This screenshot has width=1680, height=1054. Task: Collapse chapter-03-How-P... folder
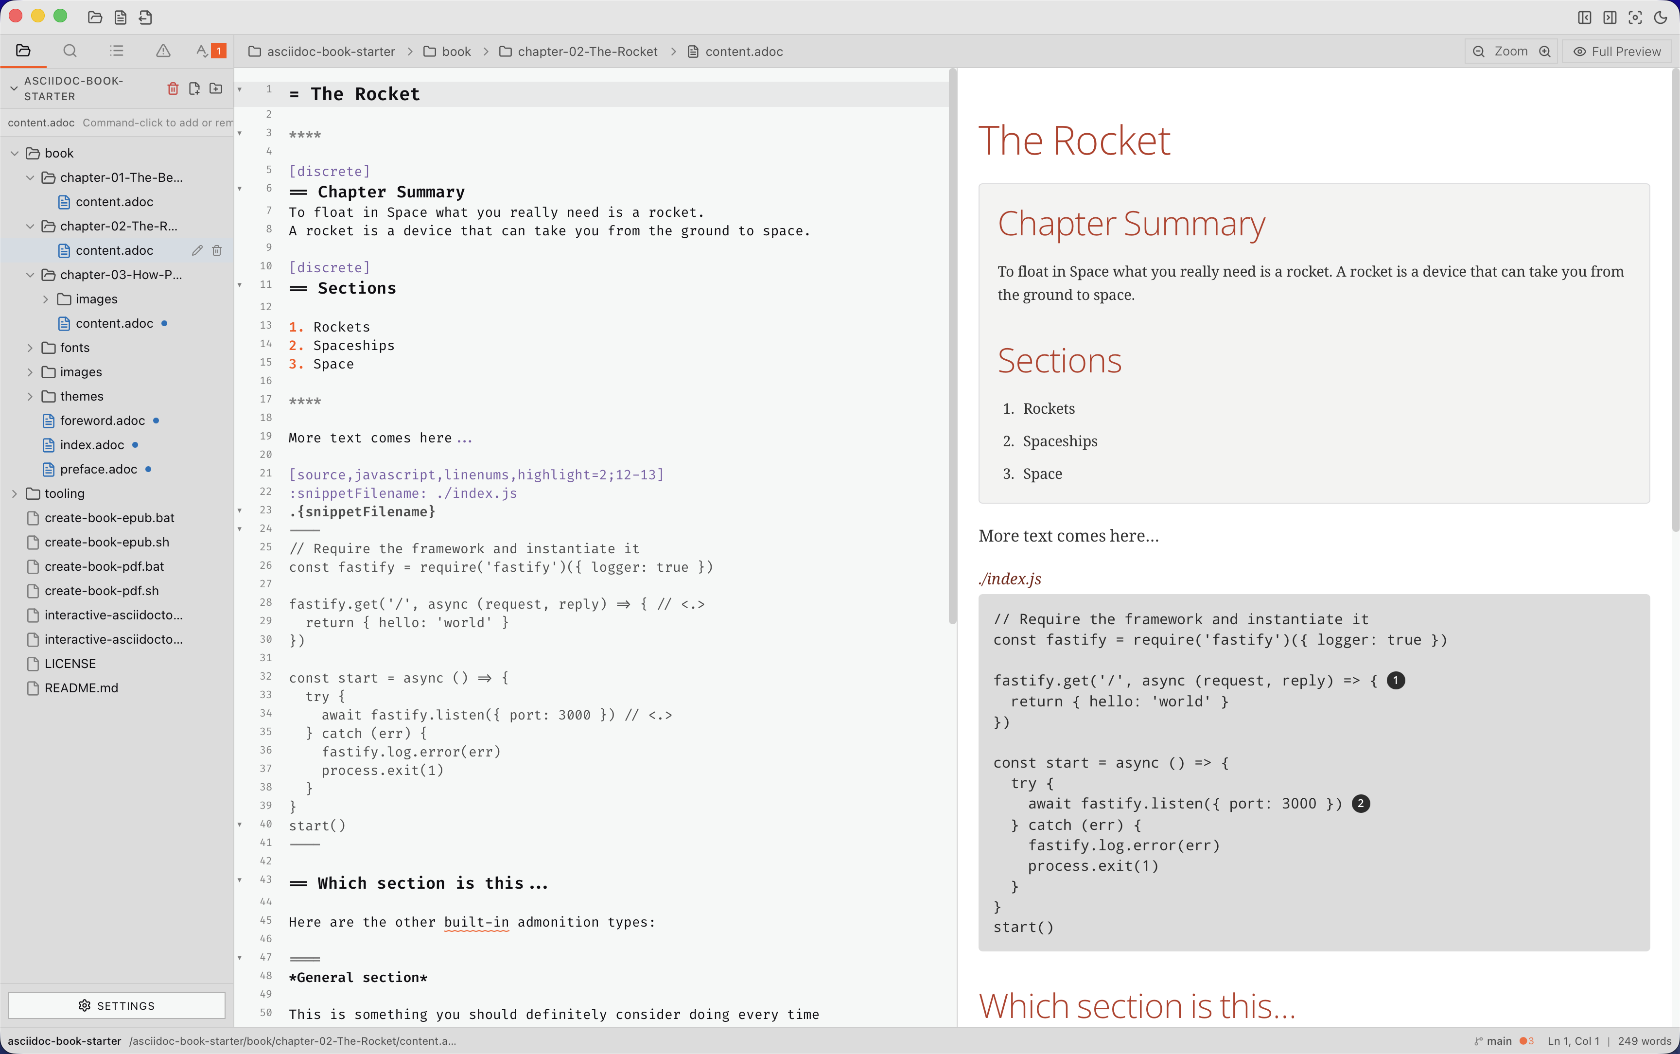click(x=30, y=275)
